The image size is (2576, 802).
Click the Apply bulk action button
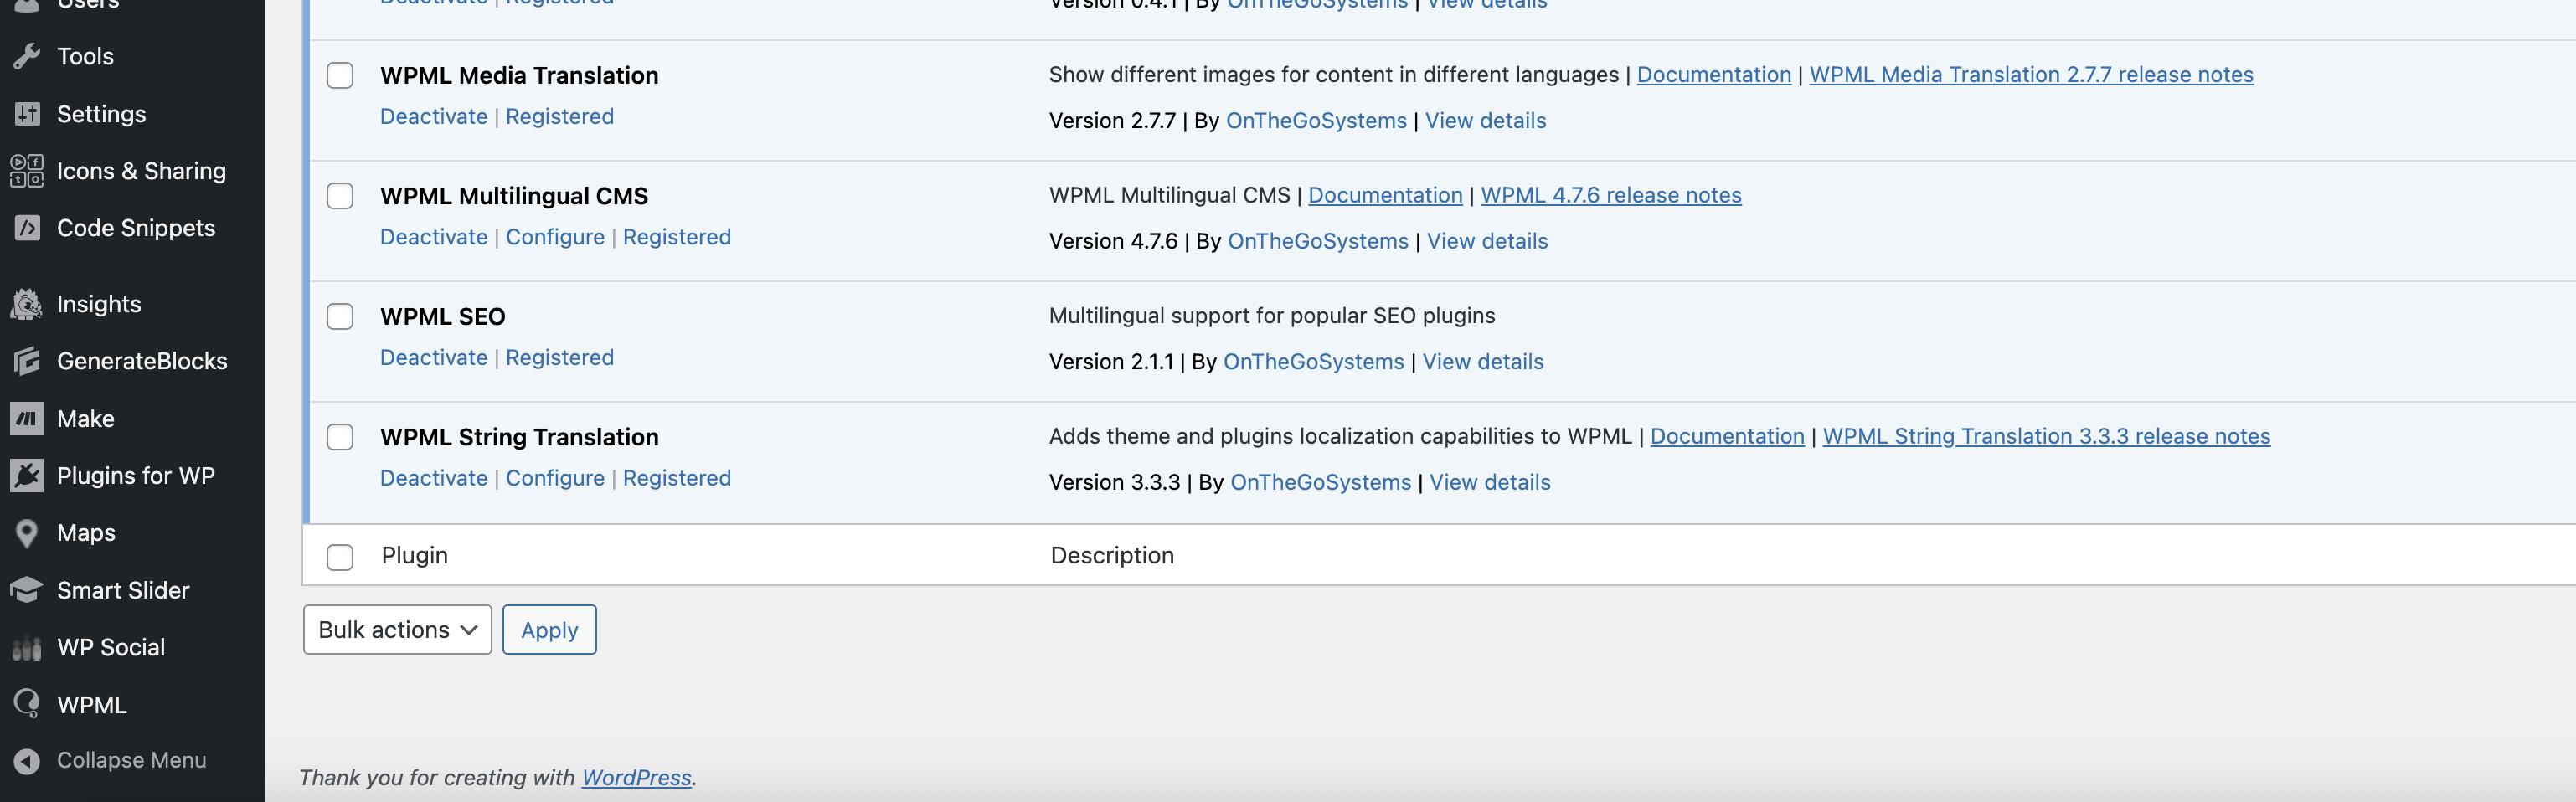coord(549,630)
